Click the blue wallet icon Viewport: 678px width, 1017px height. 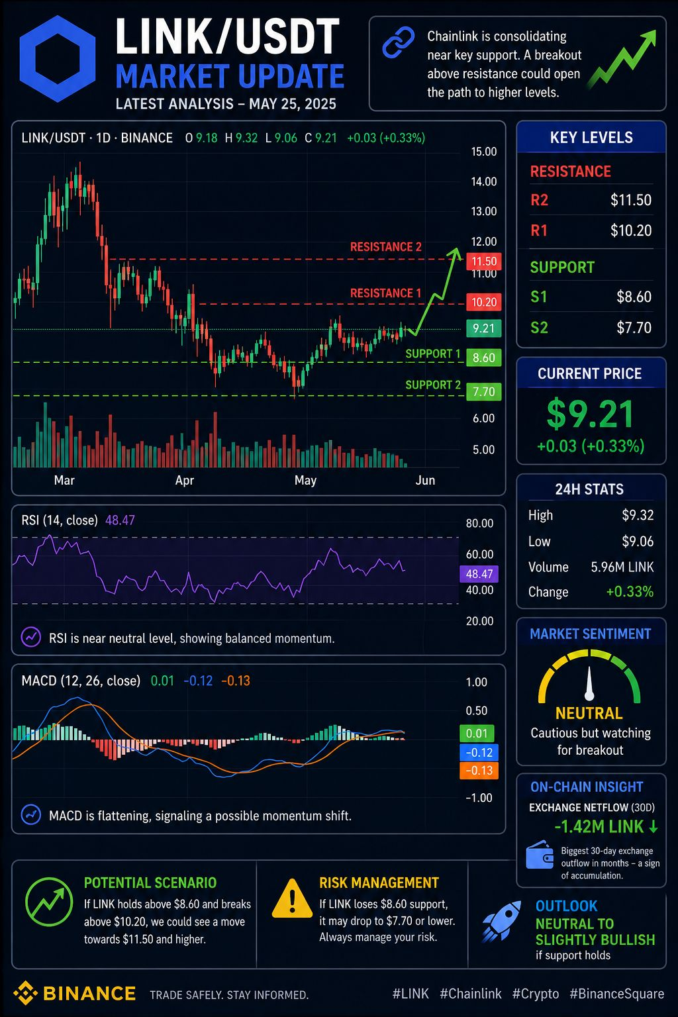click(540, 855)
